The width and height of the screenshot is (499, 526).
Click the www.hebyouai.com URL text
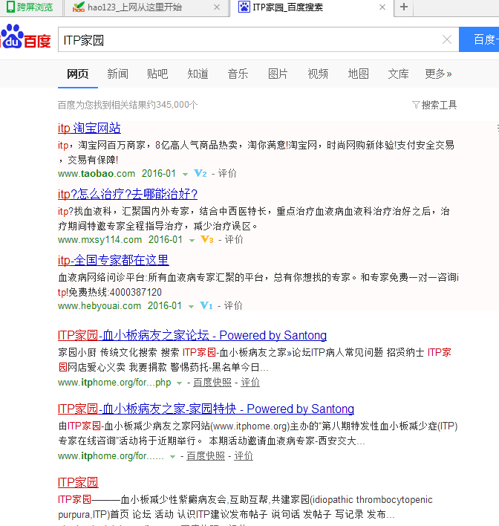100,305
